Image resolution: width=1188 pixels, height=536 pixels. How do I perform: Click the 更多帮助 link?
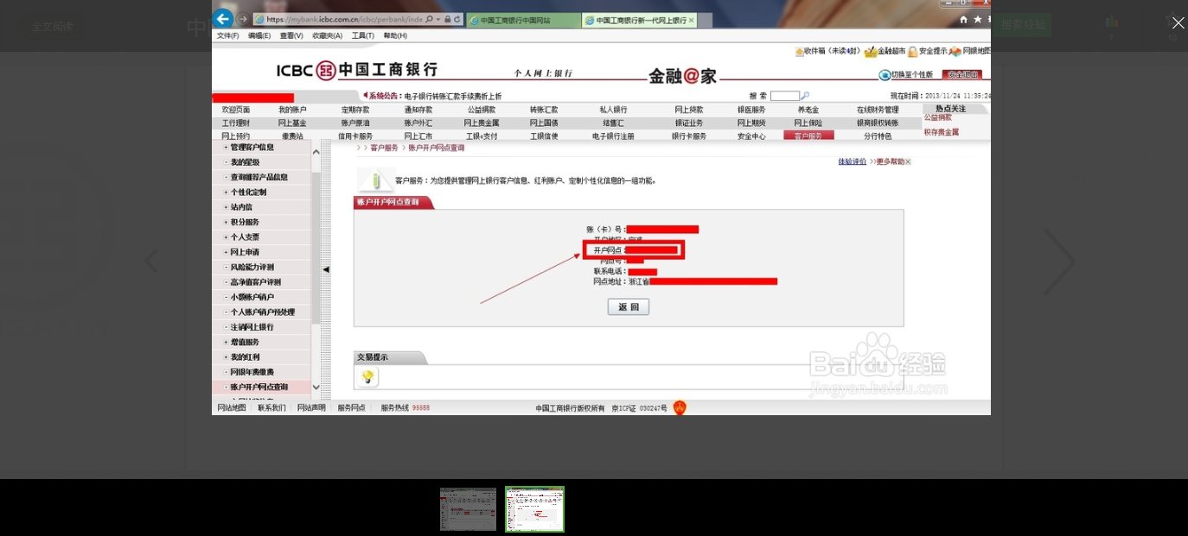coord(891,161)
